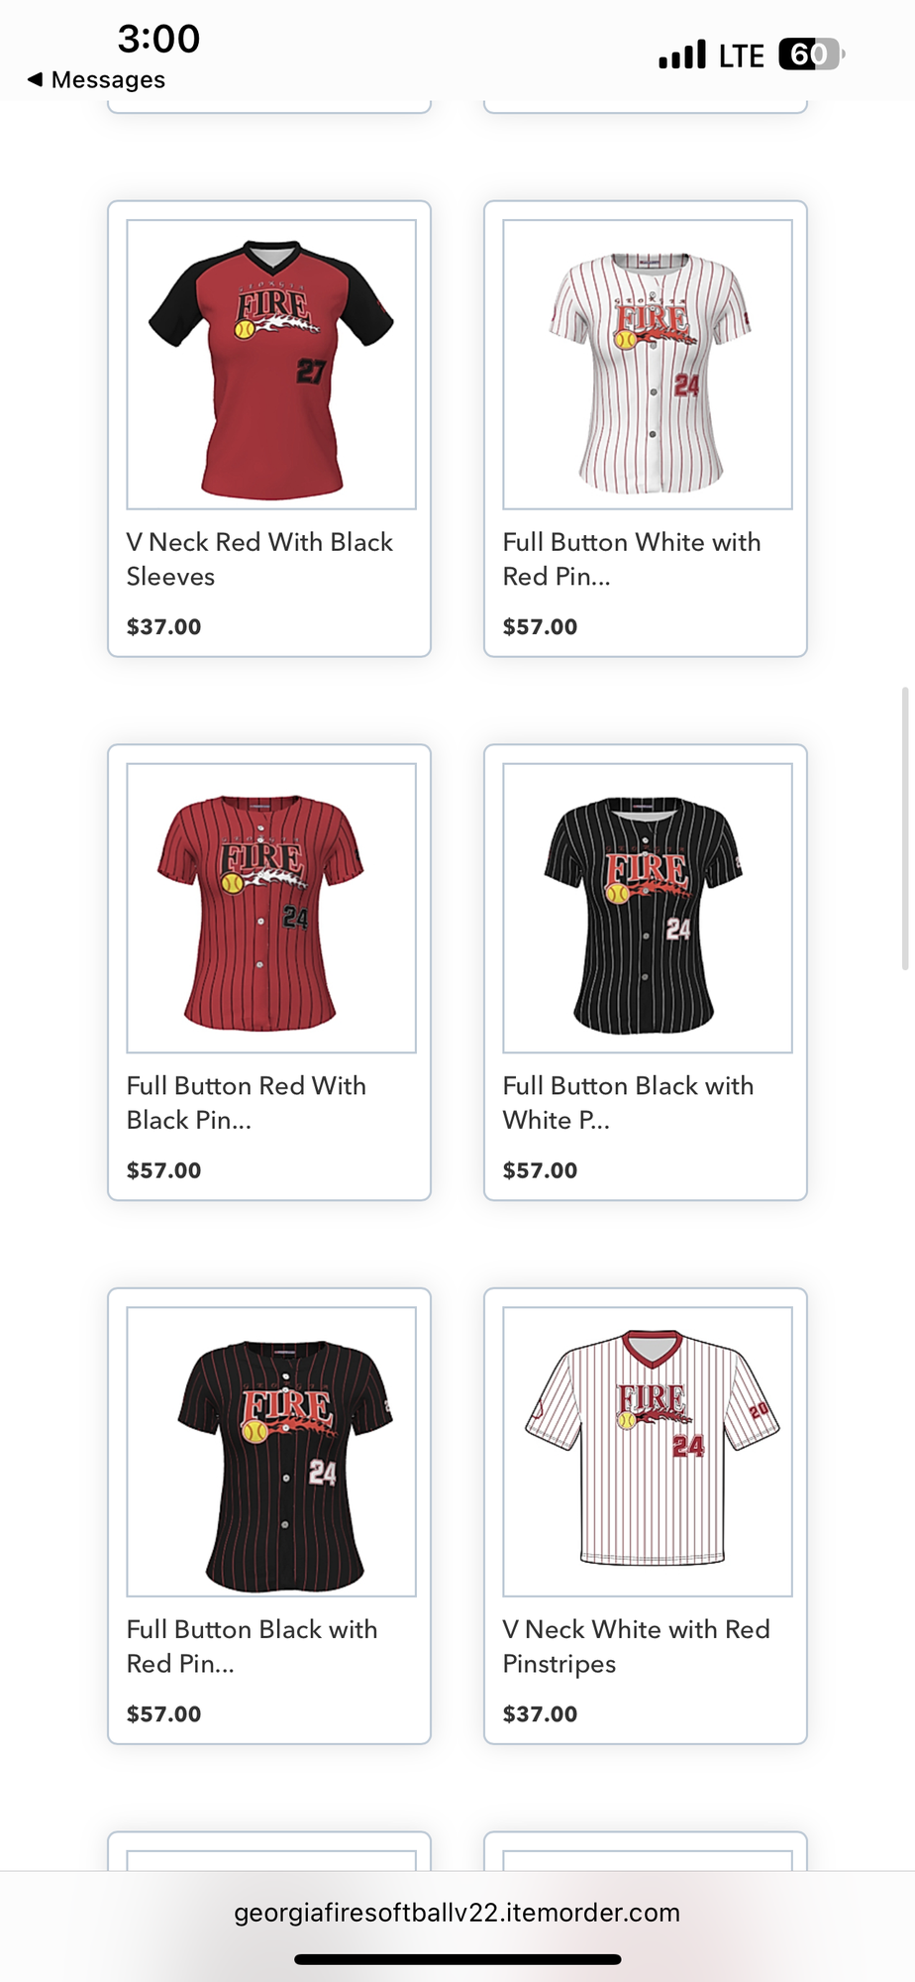Tap the $37.00 price under V Neck Red

click(x=163, y=626)
